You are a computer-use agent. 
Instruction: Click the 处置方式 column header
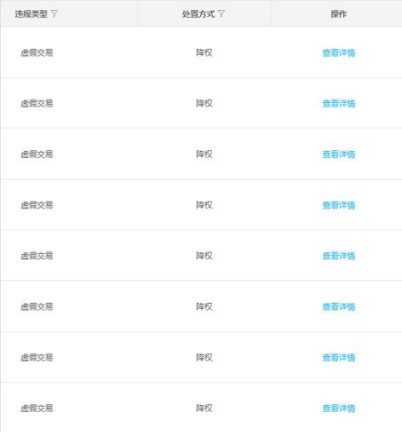[x=198, y=14]
